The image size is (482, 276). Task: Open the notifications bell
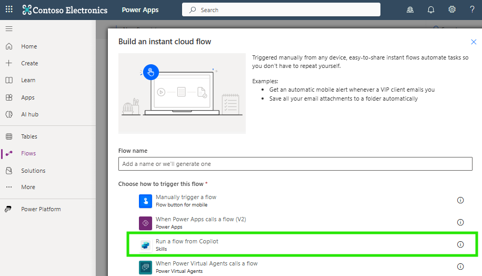tap(431, 10)
